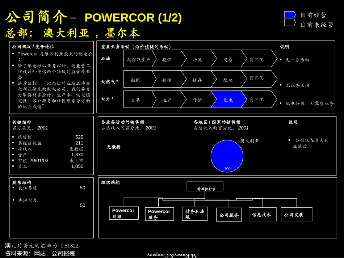Select the 石油 row label
Screen dimensions: 344x258
(x=105, y=59)
